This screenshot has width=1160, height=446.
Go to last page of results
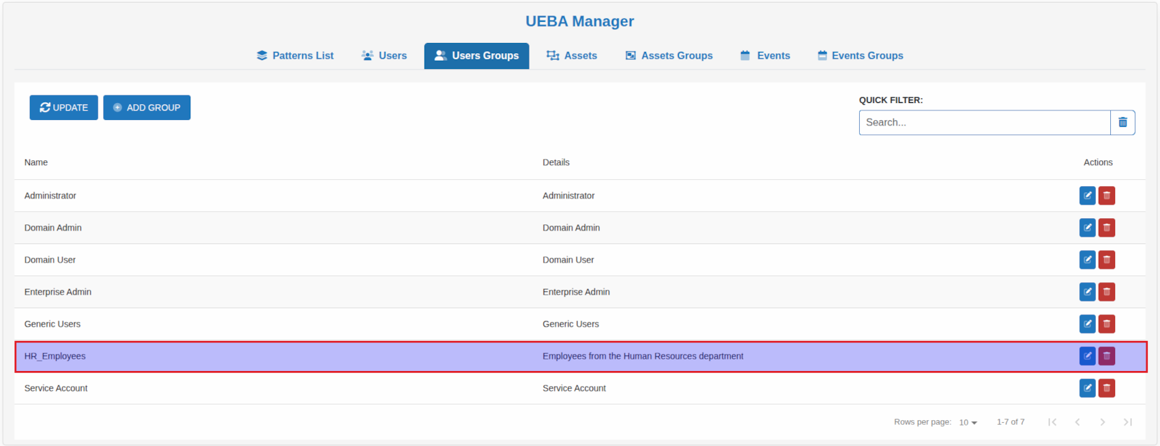coord(1128,422)
